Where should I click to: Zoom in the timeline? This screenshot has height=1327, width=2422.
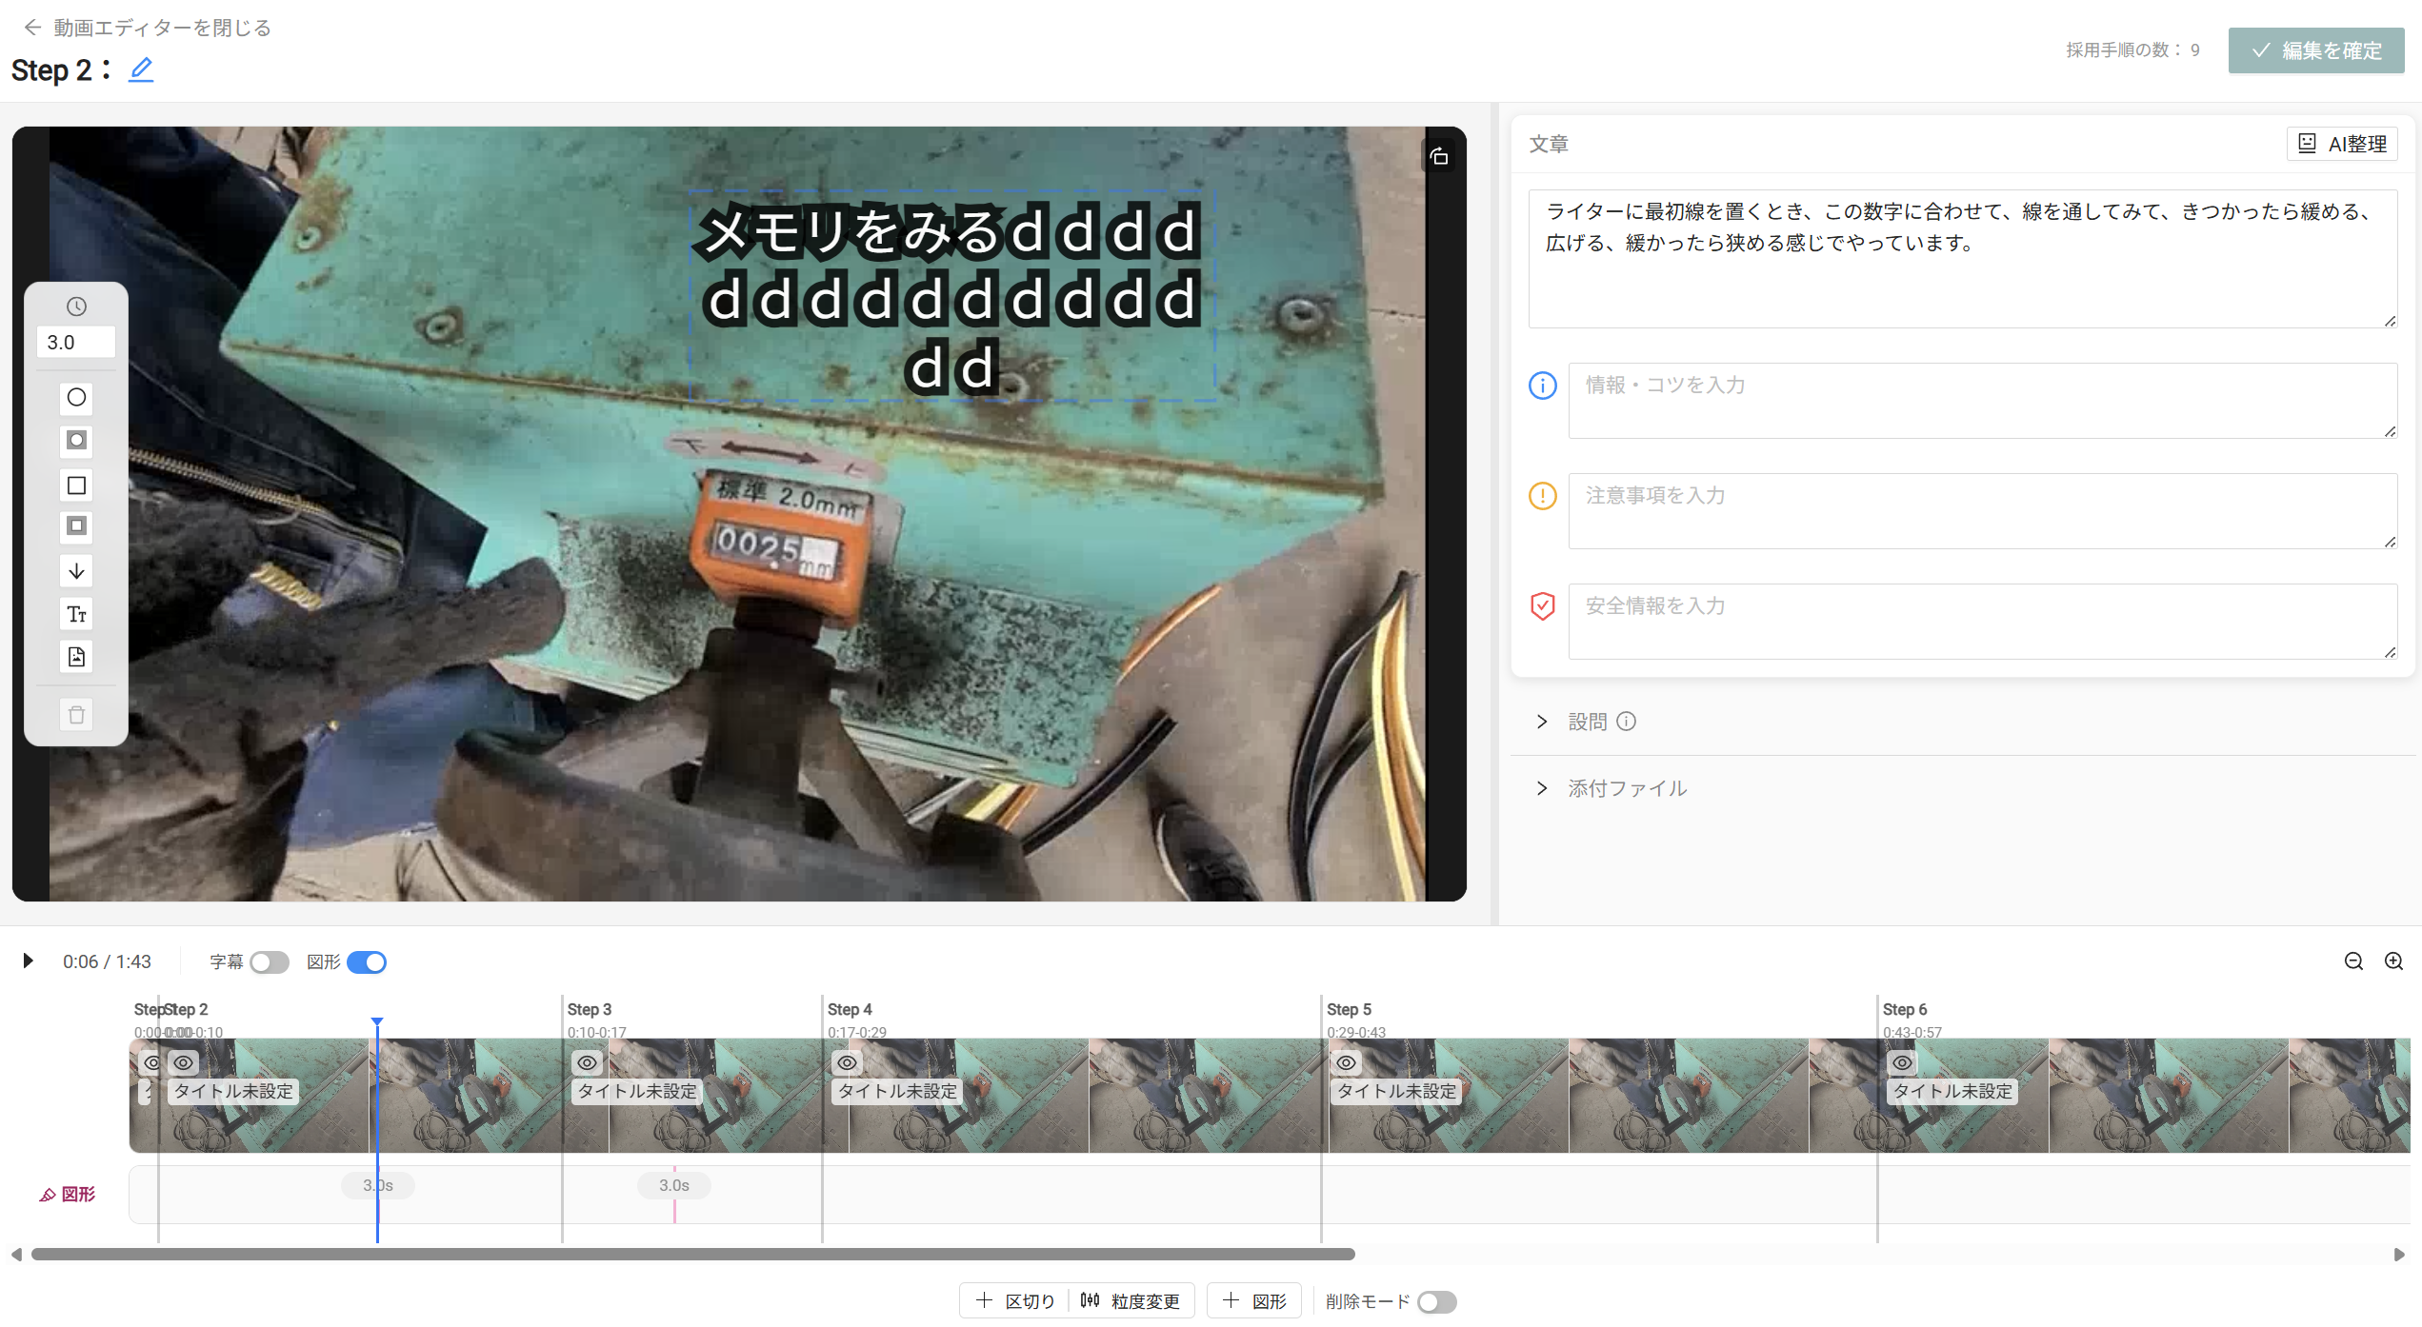click(2393, 961)
